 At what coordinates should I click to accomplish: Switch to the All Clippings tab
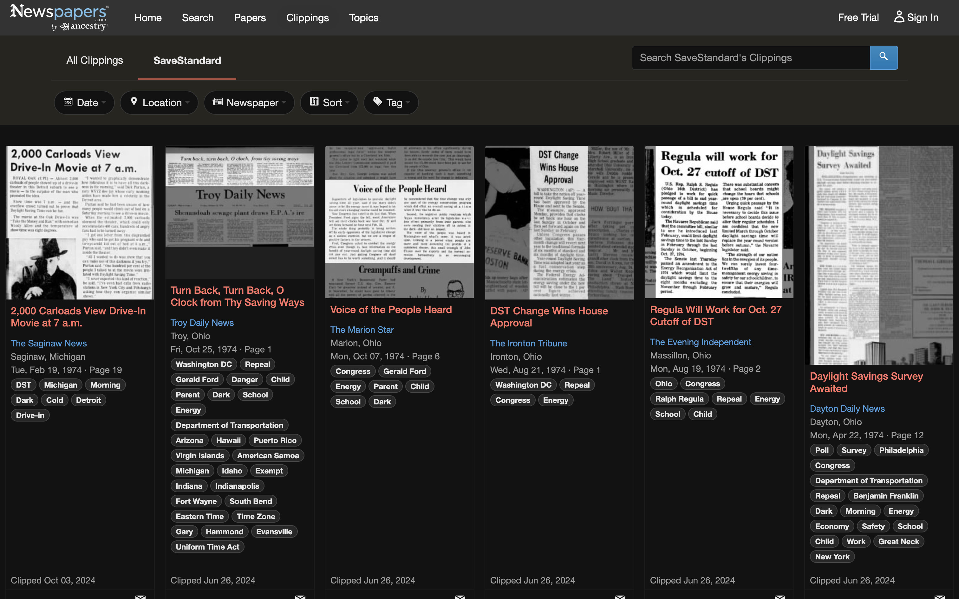click(95, 60)
